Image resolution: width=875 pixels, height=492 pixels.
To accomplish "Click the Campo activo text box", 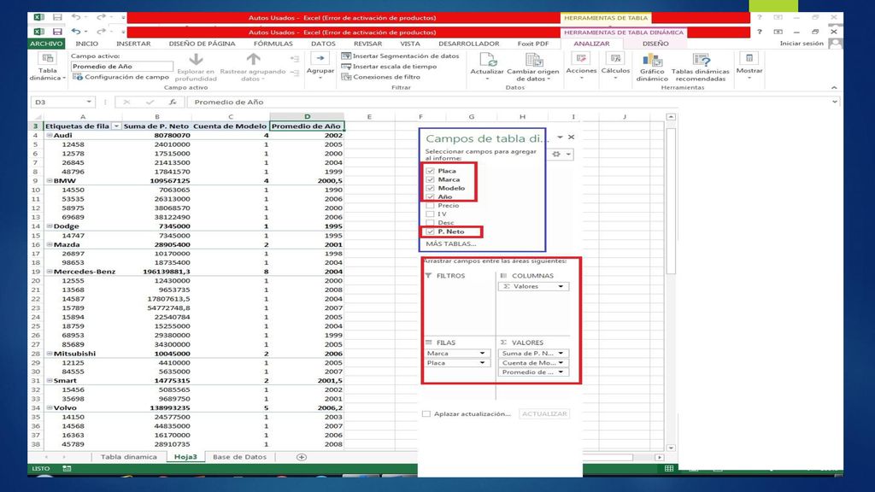I will (121, 67).
